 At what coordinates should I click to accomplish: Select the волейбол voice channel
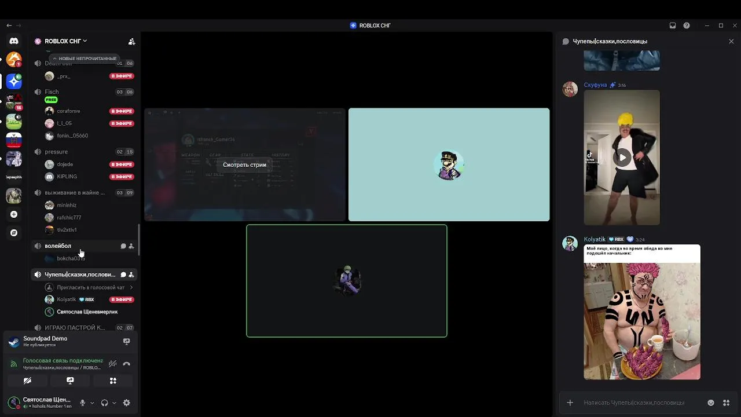click(84, 246)
